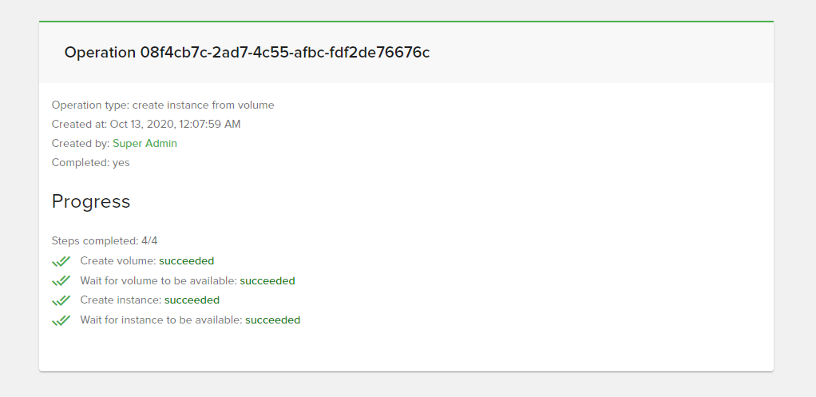Click succeeded status of Wait for instance
Screen dimensions: 816x397
coord(273,320)
